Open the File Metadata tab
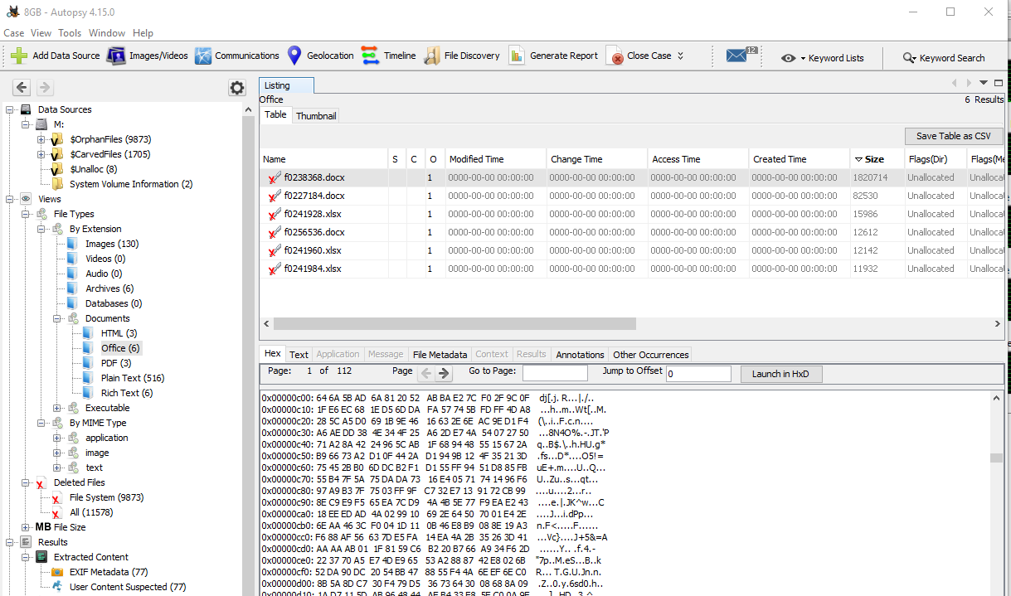Viewport: 1011px width, 596px height. [440, 355]
